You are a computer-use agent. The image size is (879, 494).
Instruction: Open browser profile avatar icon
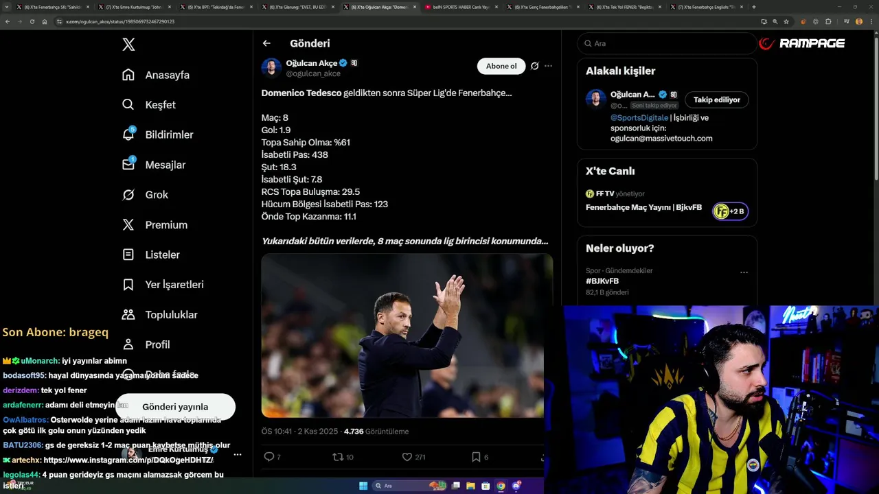pyautogui.click(x=858, y=21)
